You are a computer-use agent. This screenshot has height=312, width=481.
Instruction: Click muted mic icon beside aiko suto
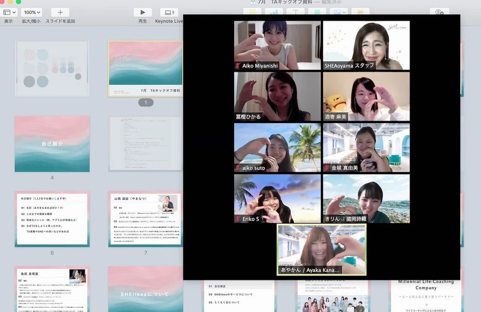(238, 168)
